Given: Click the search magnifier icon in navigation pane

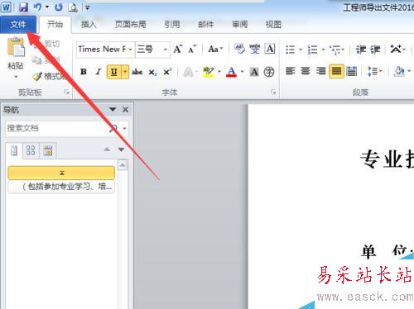Looking at the screenshot, I should pyautogui.click(x=113, y=128).
